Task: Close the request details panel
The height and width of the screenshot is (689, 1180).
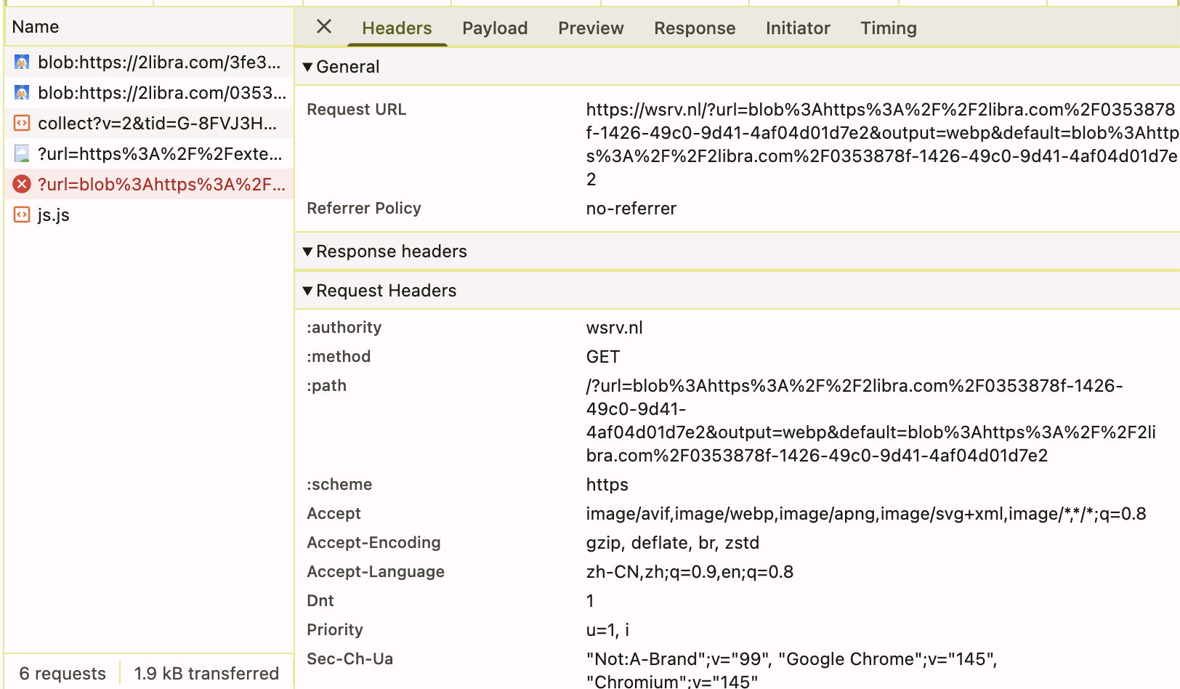Action: pyautogui.click(x=324, y=27)
